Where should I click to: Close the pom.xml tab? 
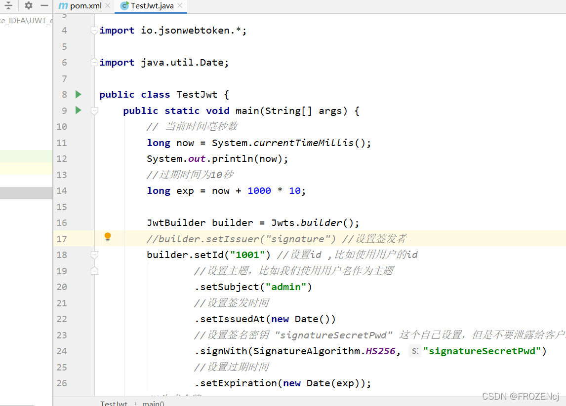(108, 6)
